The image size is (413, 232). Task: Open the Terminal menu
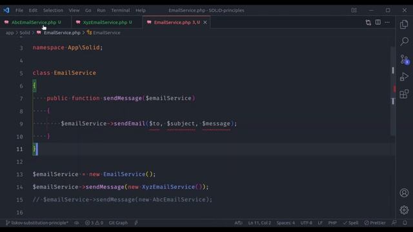click(x=121, y=10)
